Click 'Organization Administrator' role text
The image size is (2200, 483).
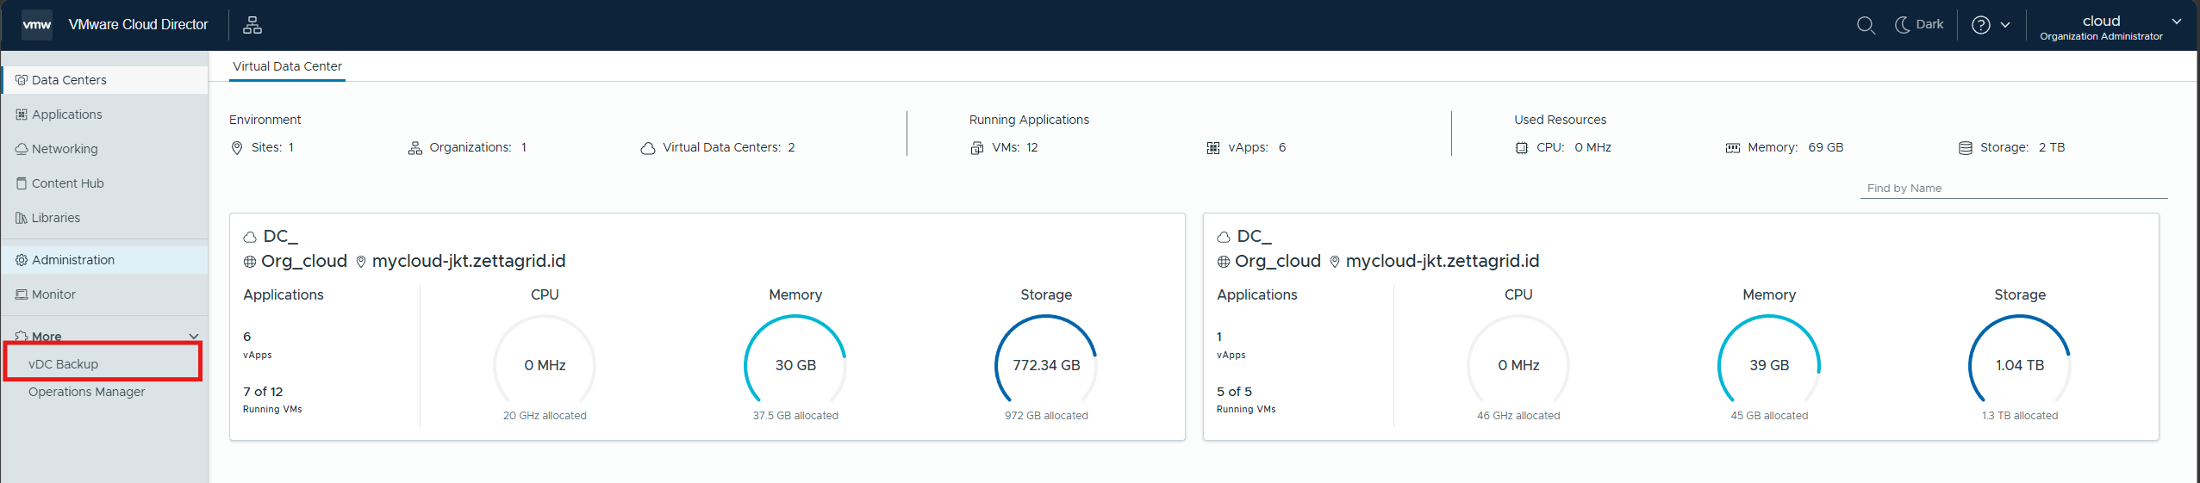click(2101, 36)
